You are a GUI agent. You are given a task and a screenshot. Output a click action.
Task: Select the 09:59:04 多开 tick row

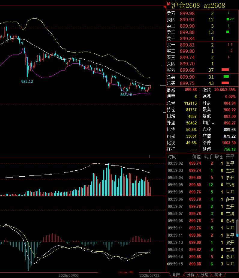(201, 178)
